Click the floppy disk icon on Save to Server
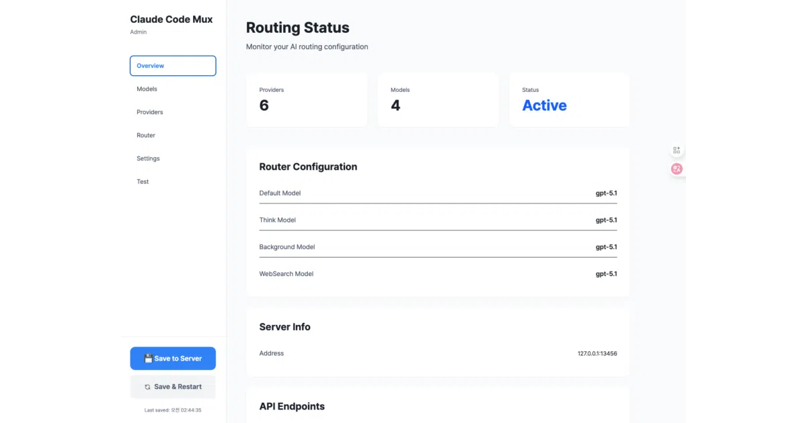This screenshot has height=423, width=807. [149, 359]
